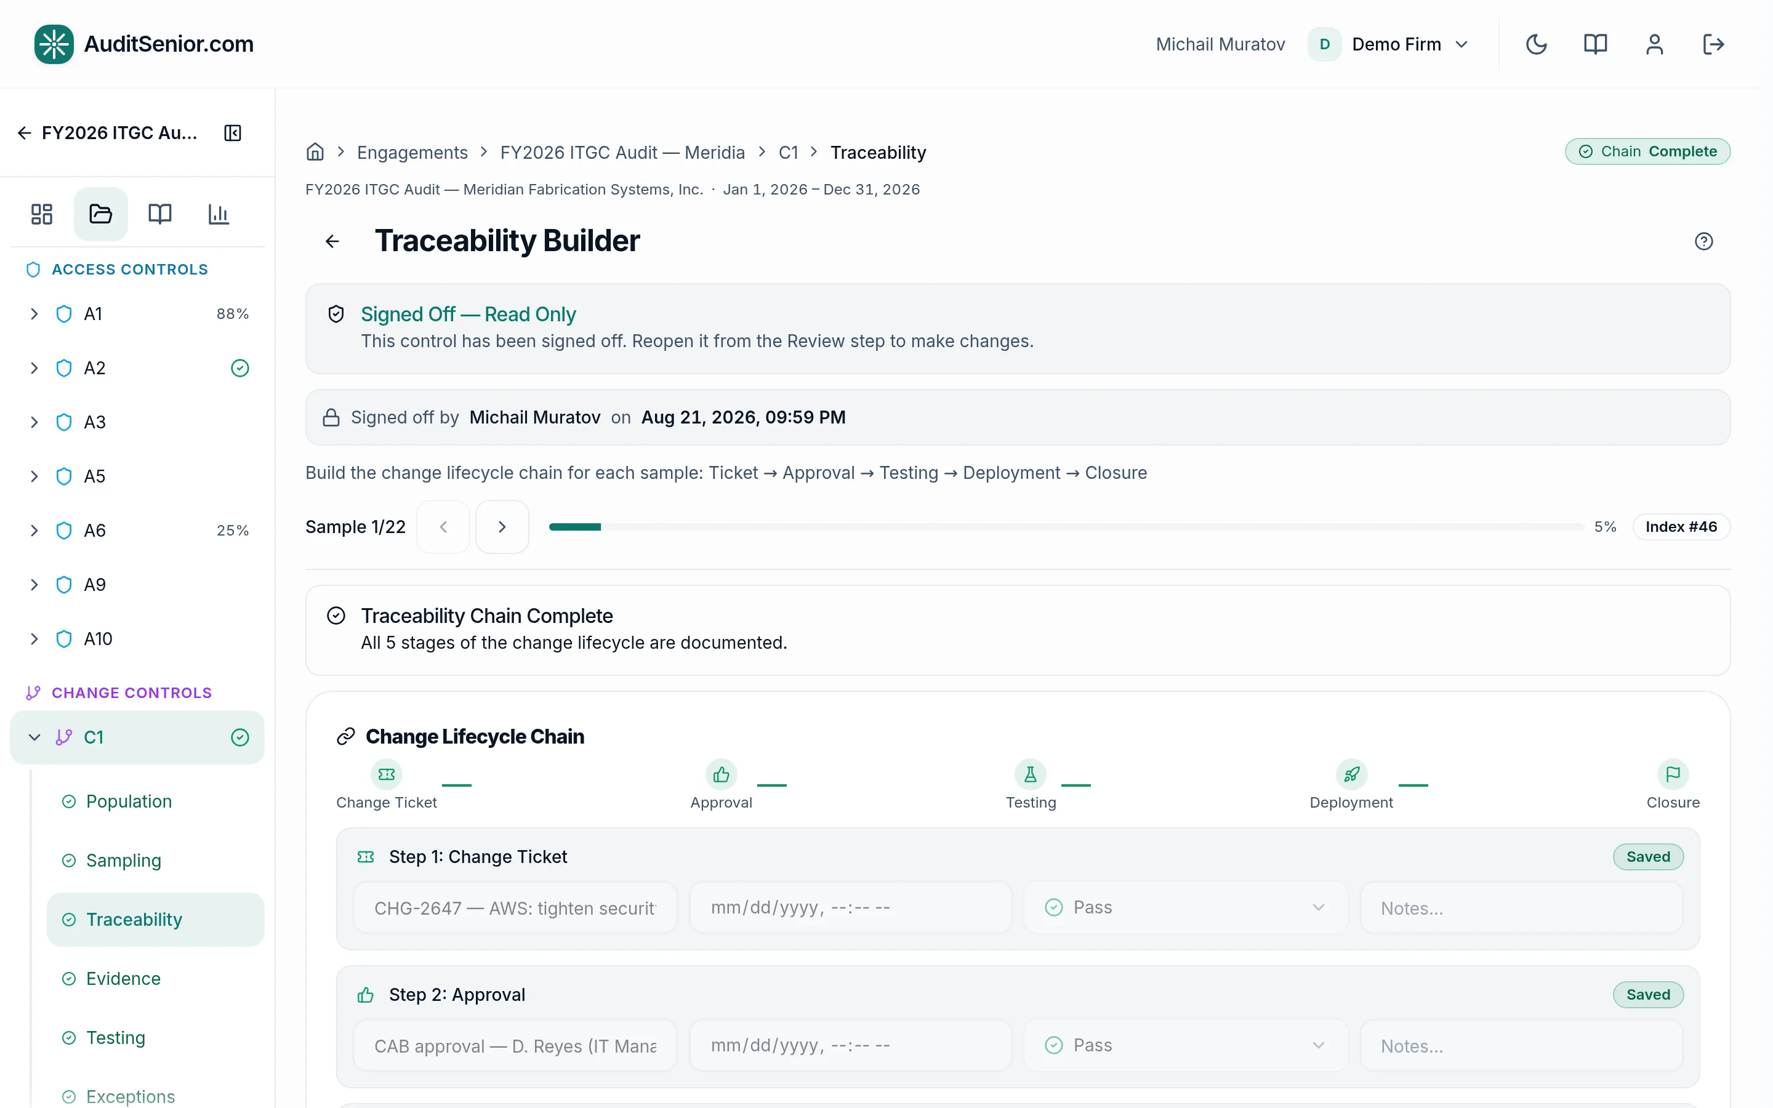Select the A6 shield icon
Image resolution: width=1773 pixels, height=1108 pixels.
64,531
